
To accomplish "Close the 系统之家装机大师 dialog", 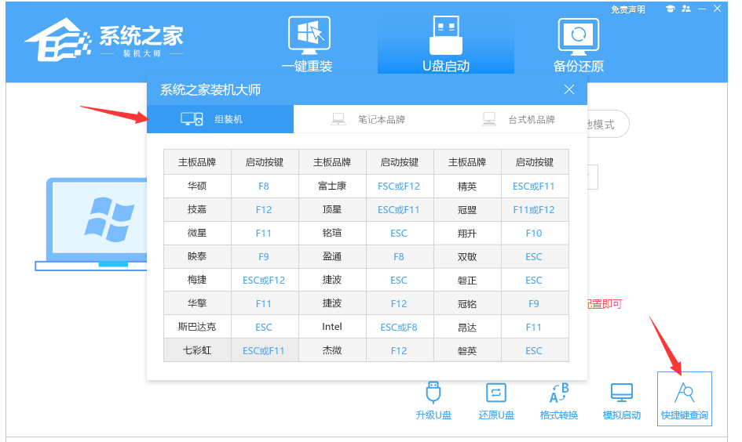I will (x=569, y=89).
